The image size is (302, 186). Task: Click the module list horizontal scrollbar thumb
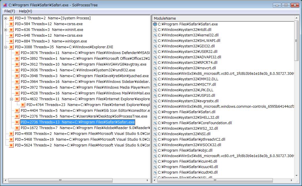pyautogui.click(x=215, y=181)
